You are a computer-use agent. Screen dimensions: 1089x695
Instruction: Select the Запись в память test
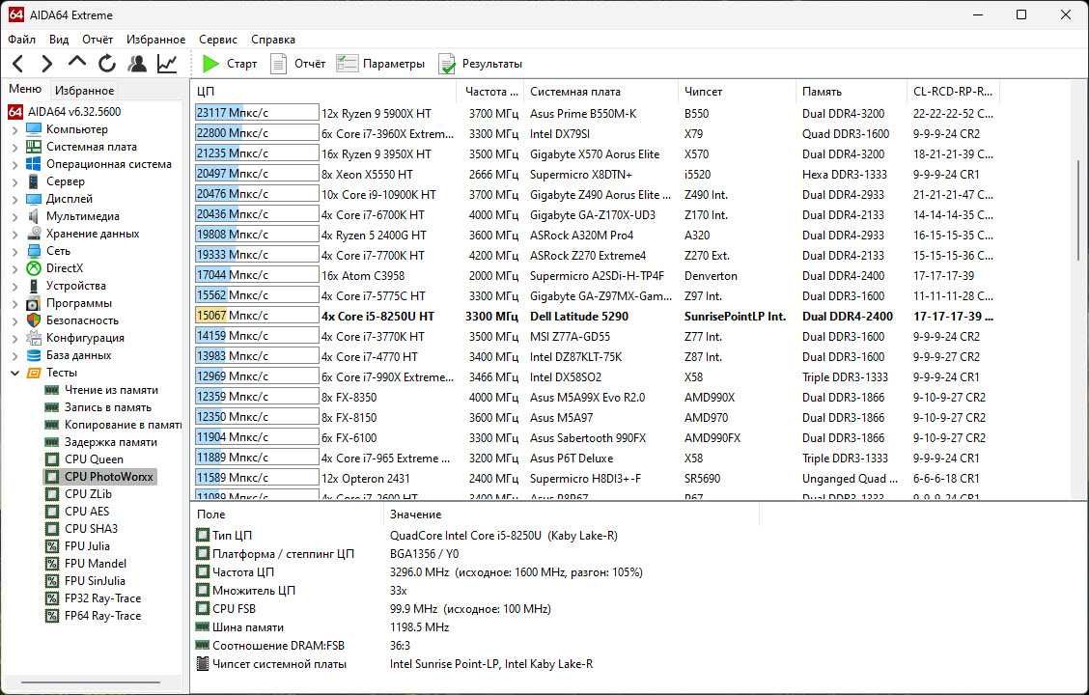[108, 407]
